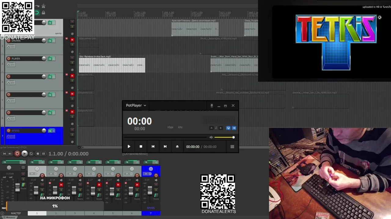This screenshot has width=391, height=219.
Task: Open FX on PLAYER track
Action: point(50,59)
